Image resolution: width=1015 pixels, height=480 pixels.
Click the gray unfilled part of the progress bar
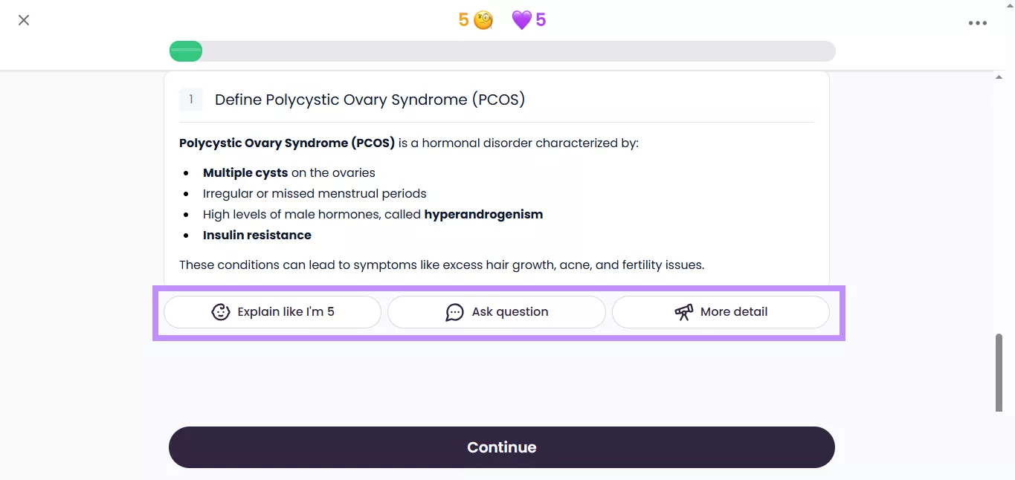point(521,51)
